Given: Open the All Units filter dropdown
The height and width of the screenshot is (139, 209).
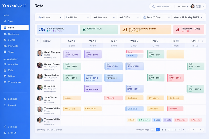Looking at the screenshot, I should tap(50, 17).
